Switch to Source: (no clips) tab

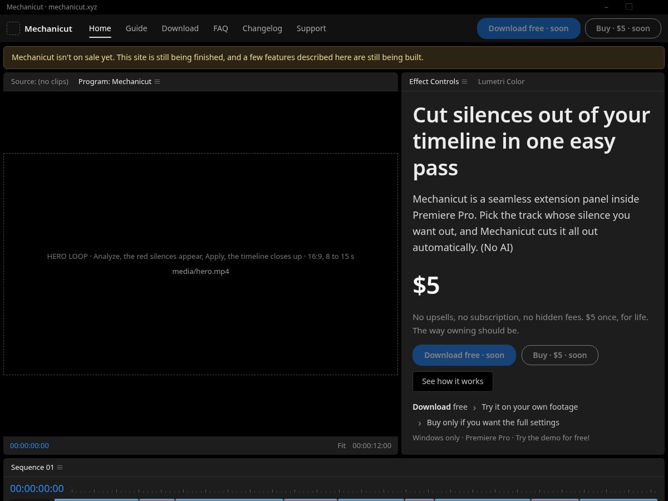40,81
